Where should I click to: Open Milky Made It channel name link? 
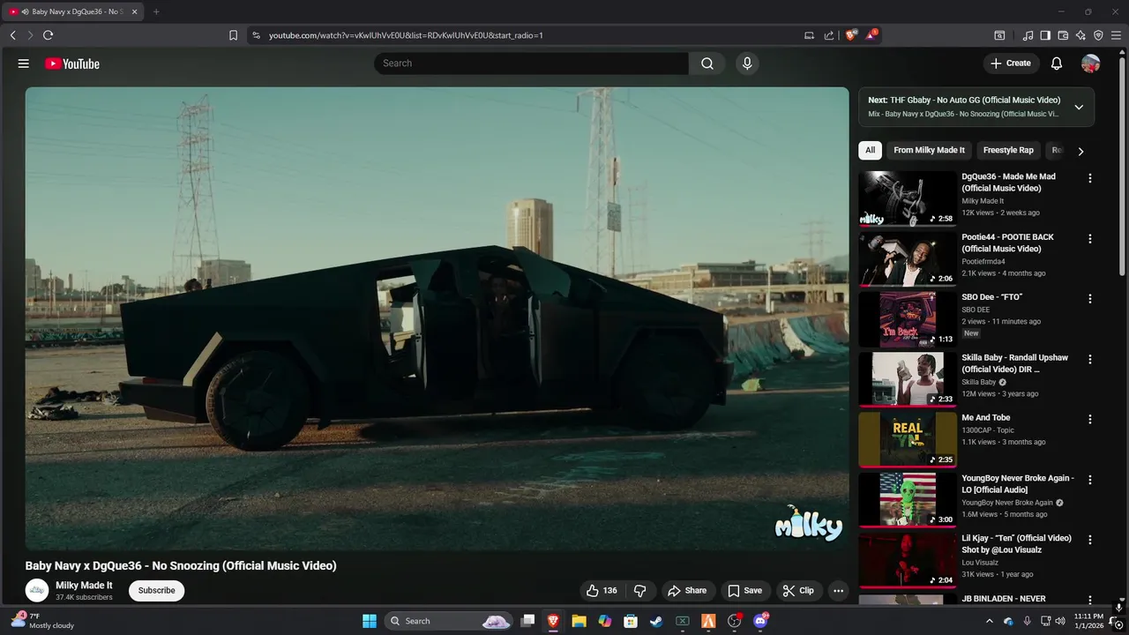point(84,585)
